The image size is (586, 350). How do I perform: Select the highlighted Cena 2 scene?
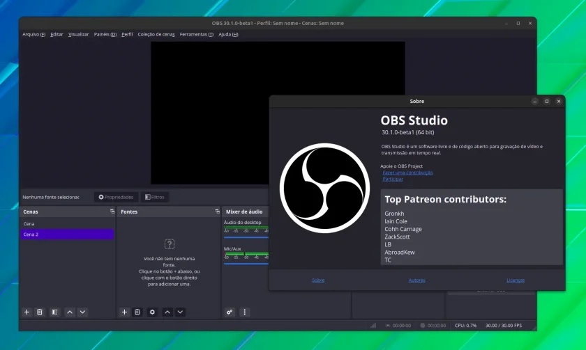67,234
